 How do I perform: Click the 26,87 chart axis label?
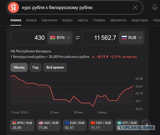[x=139, y=87]
